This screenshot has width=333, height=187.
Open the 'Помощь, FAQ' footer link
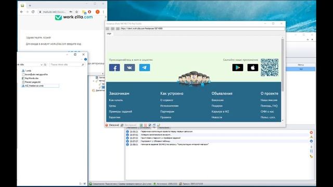point(269,106)
